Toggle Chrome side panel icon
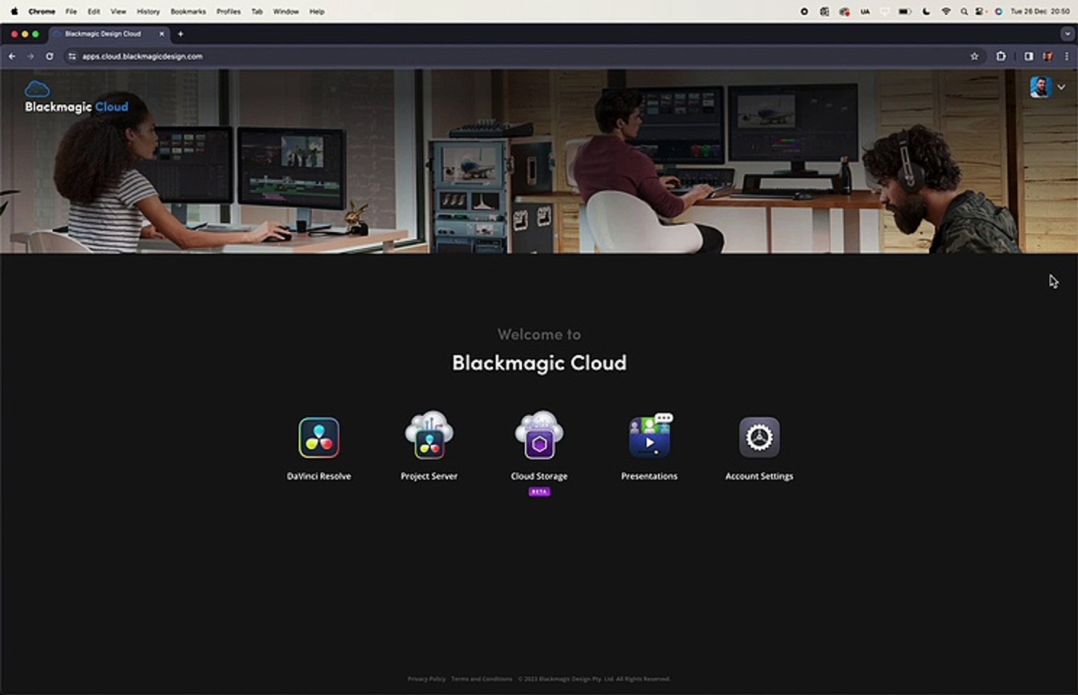Image resolution: width=1078 pixels, height=695 pixels. tap(1028, 57)
